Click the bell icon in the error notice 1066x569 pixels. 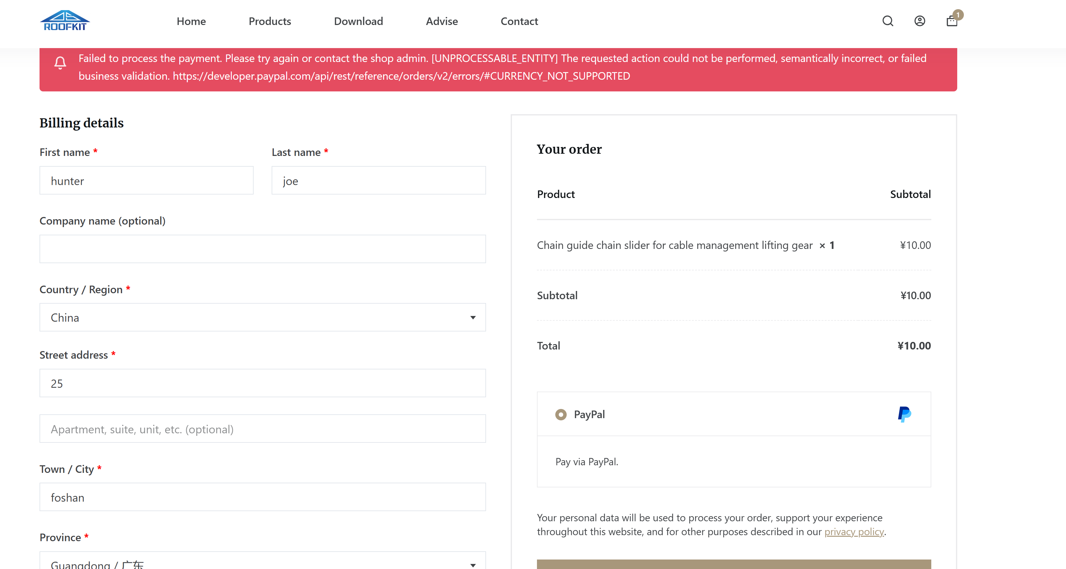point(60,63)
